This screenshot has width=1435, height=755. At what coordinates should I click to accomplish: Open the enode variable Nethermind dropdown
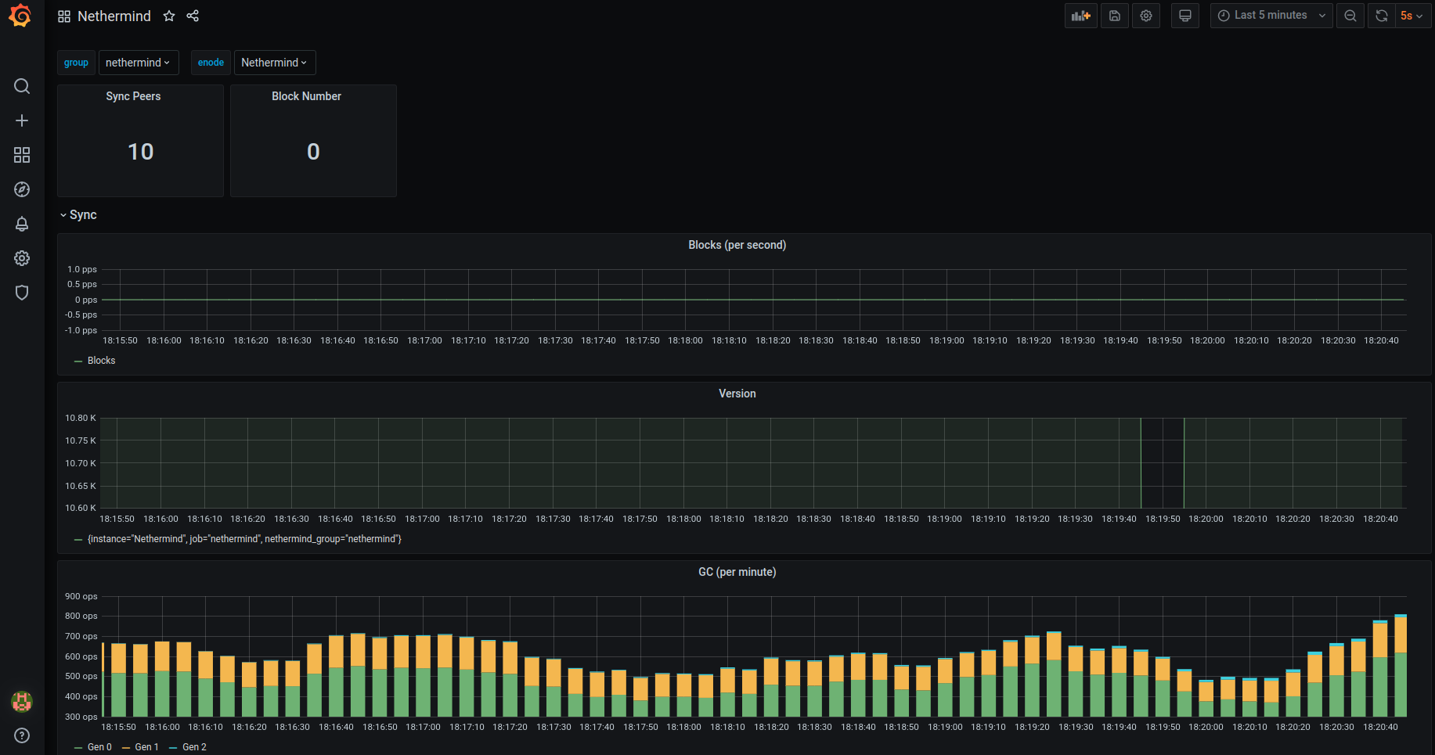tap(275, 63)
